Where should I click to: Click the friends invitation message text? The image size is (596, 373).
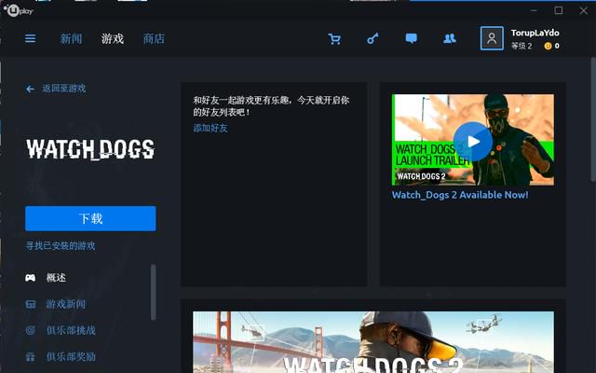point(271,106)
